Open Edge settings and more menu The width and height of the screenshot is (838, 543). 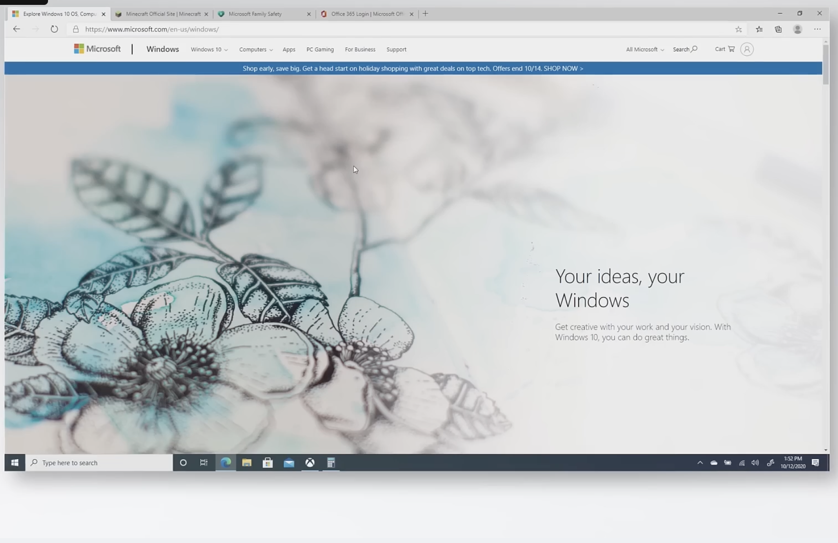[817, 29]
